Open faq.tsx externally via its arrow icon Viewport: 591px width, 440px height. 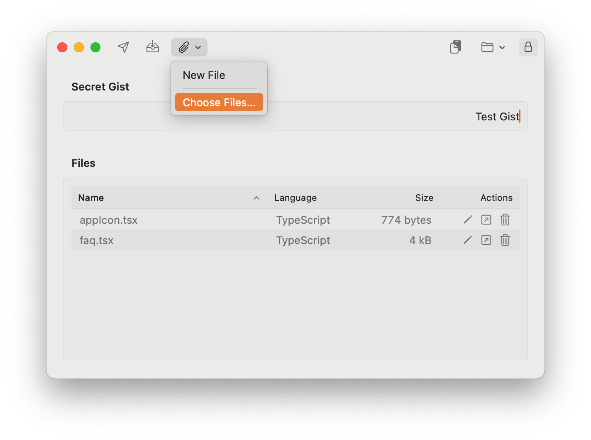pyautogui.click(x=486, y=240)
